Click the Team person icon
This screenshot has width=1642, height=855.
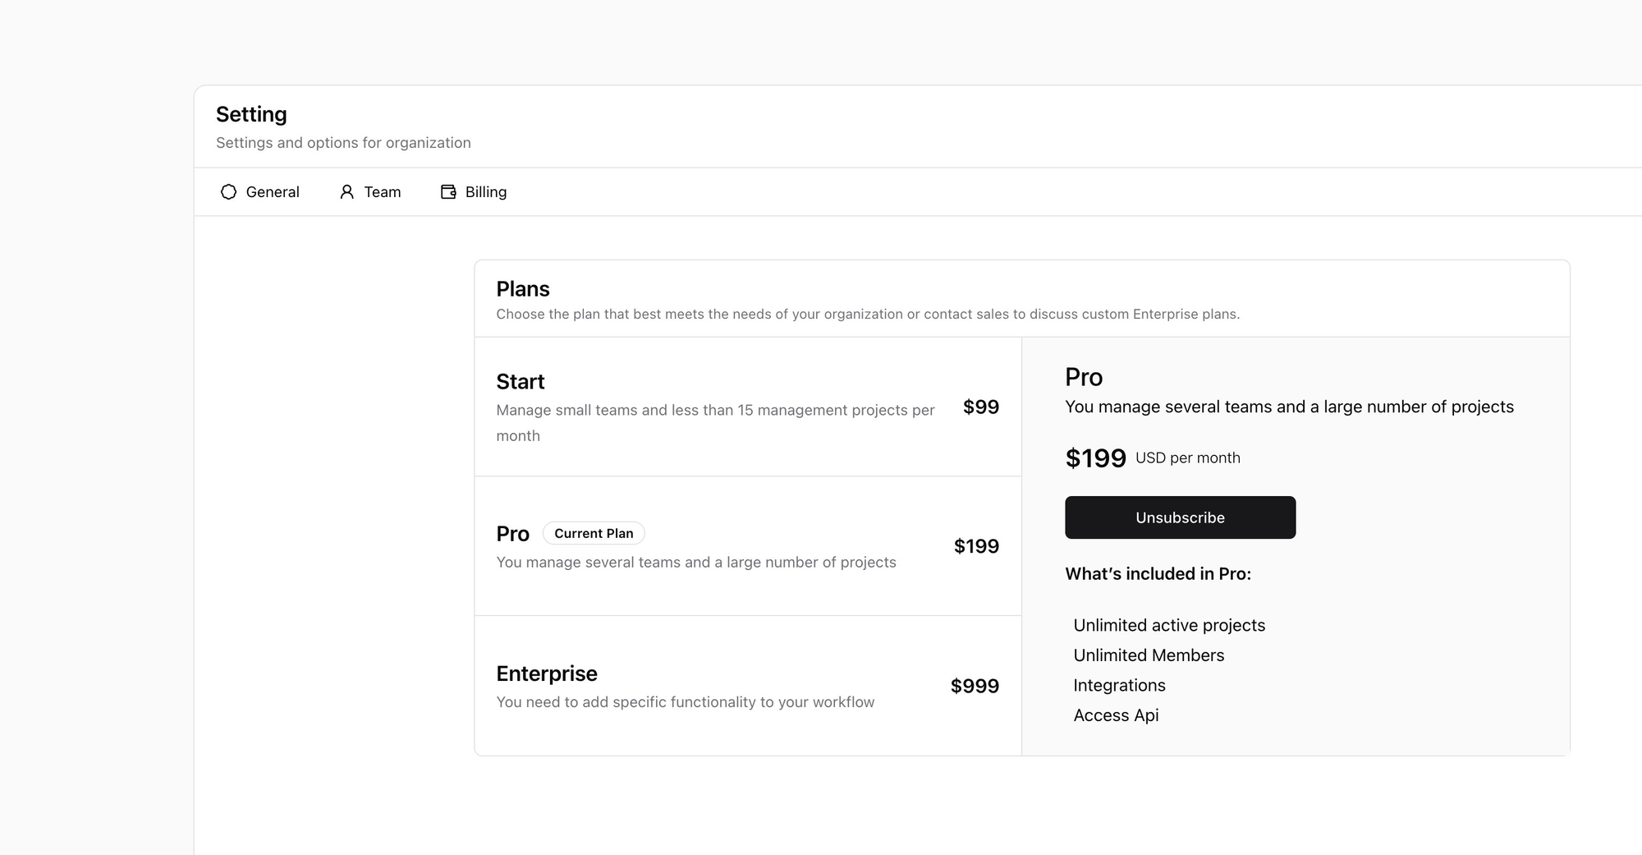pyautogui.click(x=347, y=192)
